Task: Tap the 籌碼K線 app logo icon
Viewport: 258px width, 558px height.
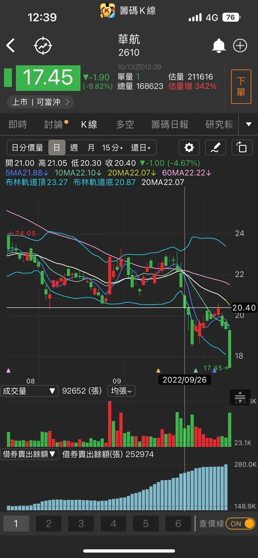Action: (107, 11)
